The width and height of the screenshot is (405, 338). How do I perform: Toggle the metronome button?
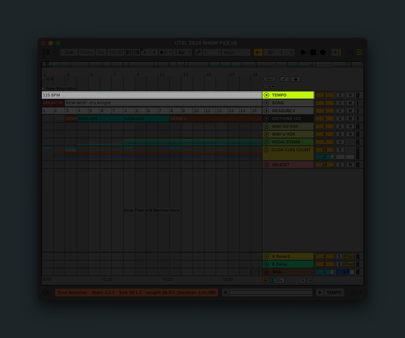165,52
